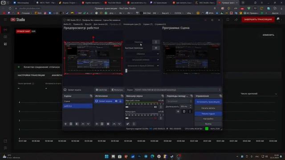This screenshot has height=160, width=285.
Task: Open OBS Правка menu
Action: pyautogui.click(x=78, y=24)
